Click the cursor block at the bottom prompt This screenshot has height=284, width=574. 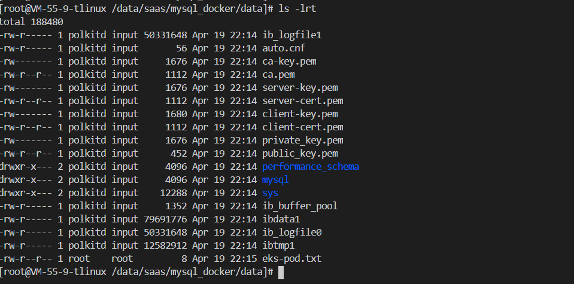[281, 272]
